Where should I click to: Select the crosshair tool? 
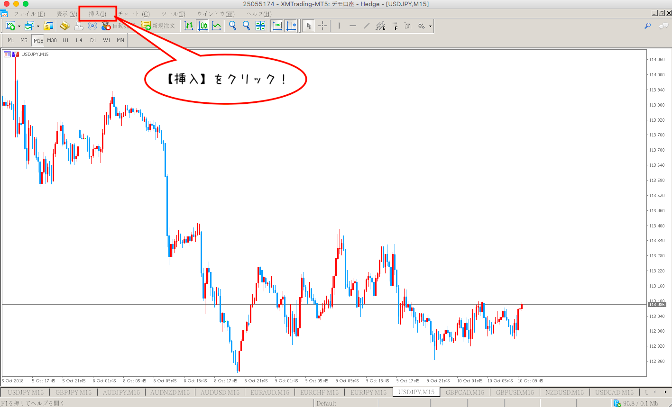click(322, 26)
